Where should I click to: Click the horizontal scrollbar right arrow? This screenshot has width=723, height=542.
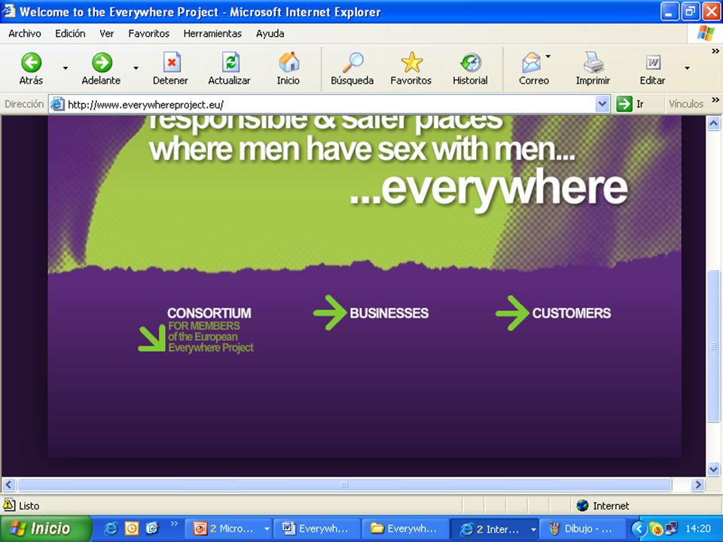pyautogui.click(x=697, y=484)
